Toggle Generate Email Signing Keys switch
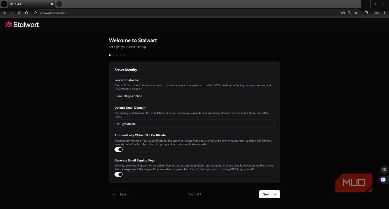The height and width of the screenshot is (209, 389). tap(119, 175)
